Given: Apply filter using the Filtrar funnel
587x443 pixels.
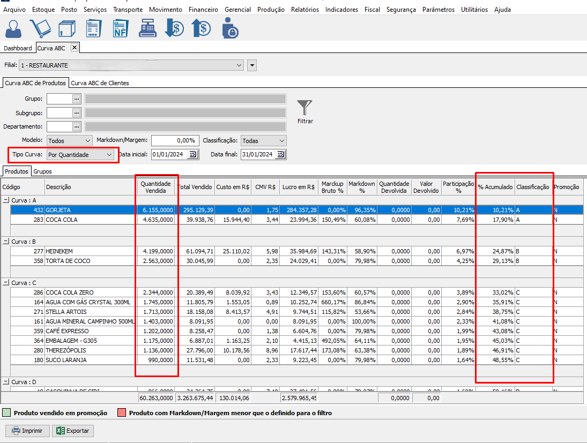Looking at the screenshot, I should (x=305, y=111).
